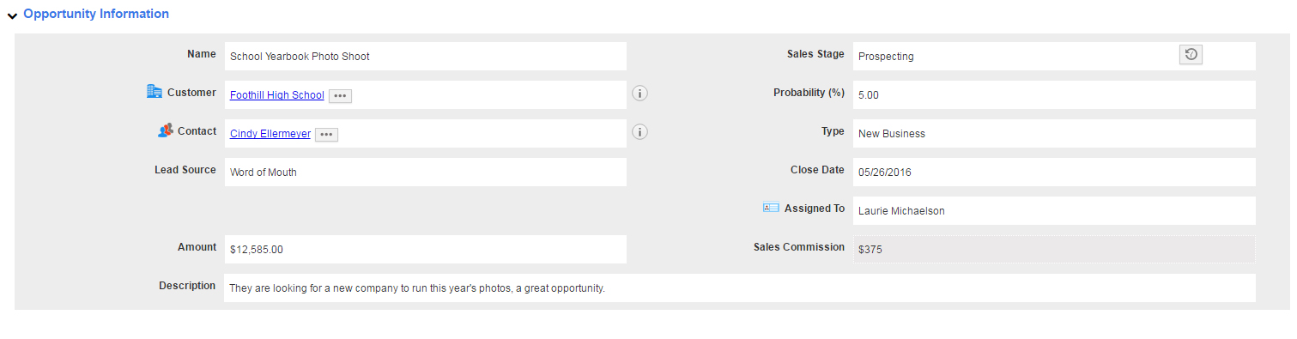Open the Opportunity Information heading link
The height and width of the screenshot is (339, 1297).
pyautogui.click(x=96, y=14)
